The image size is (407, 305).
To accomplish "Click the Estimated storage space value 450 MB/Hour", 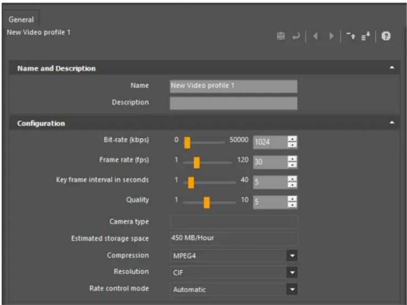I will [193, 238].
